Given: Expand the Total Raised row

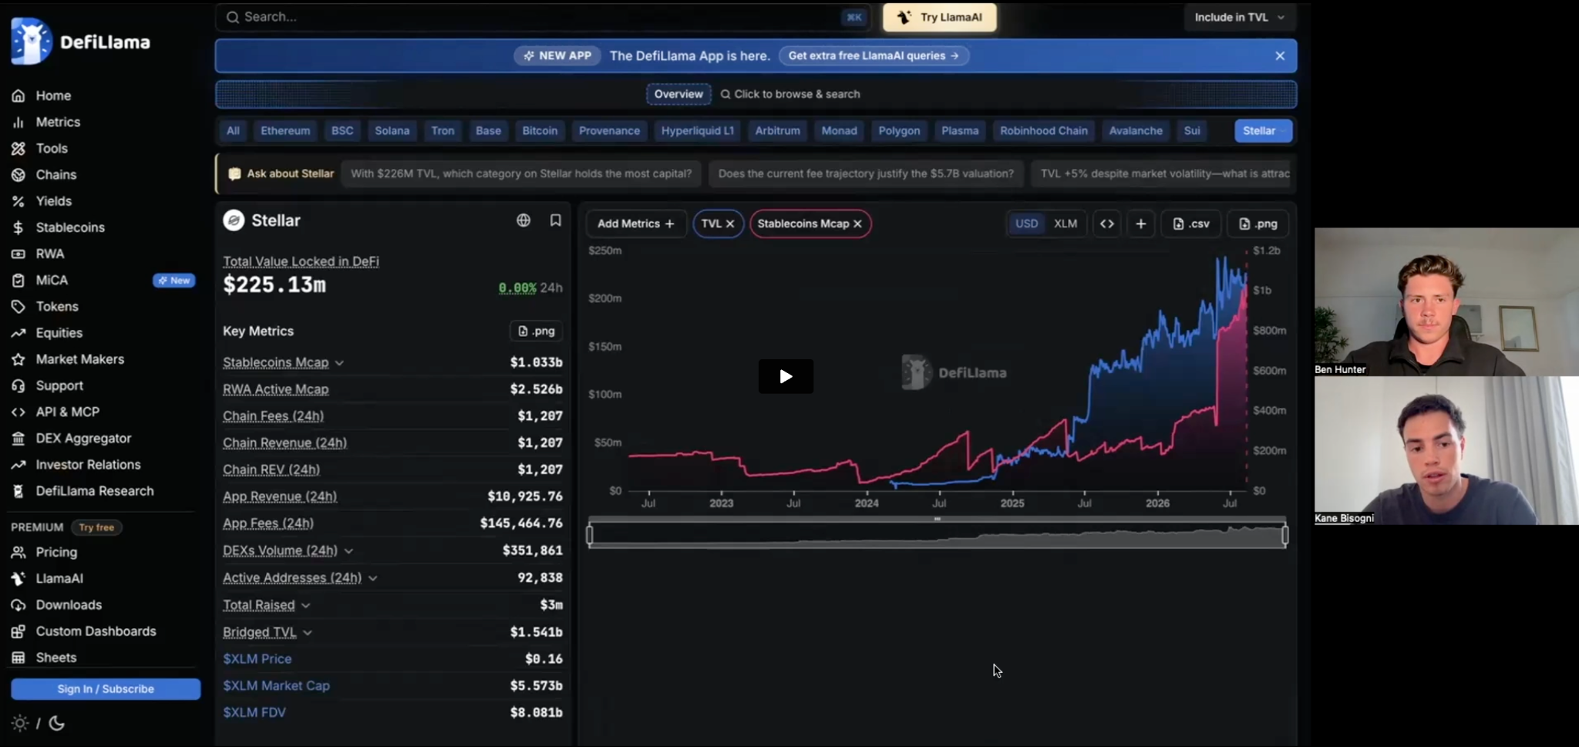Looking at the screenshot, I should (x=306, y=606).
